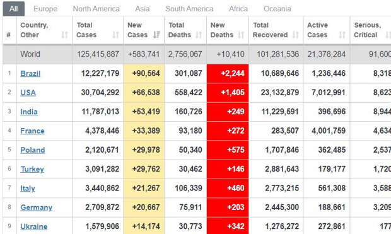The image size is (391, 234).
Task: Click Total Cases sort arrows icon
Action: 115,35
